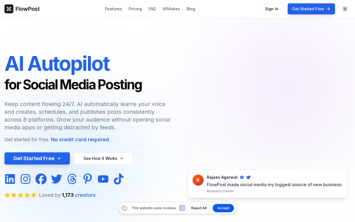Open the Blog nav item
Screen dimensions: 355x222
pyautogui.click(x=191, y=9)
